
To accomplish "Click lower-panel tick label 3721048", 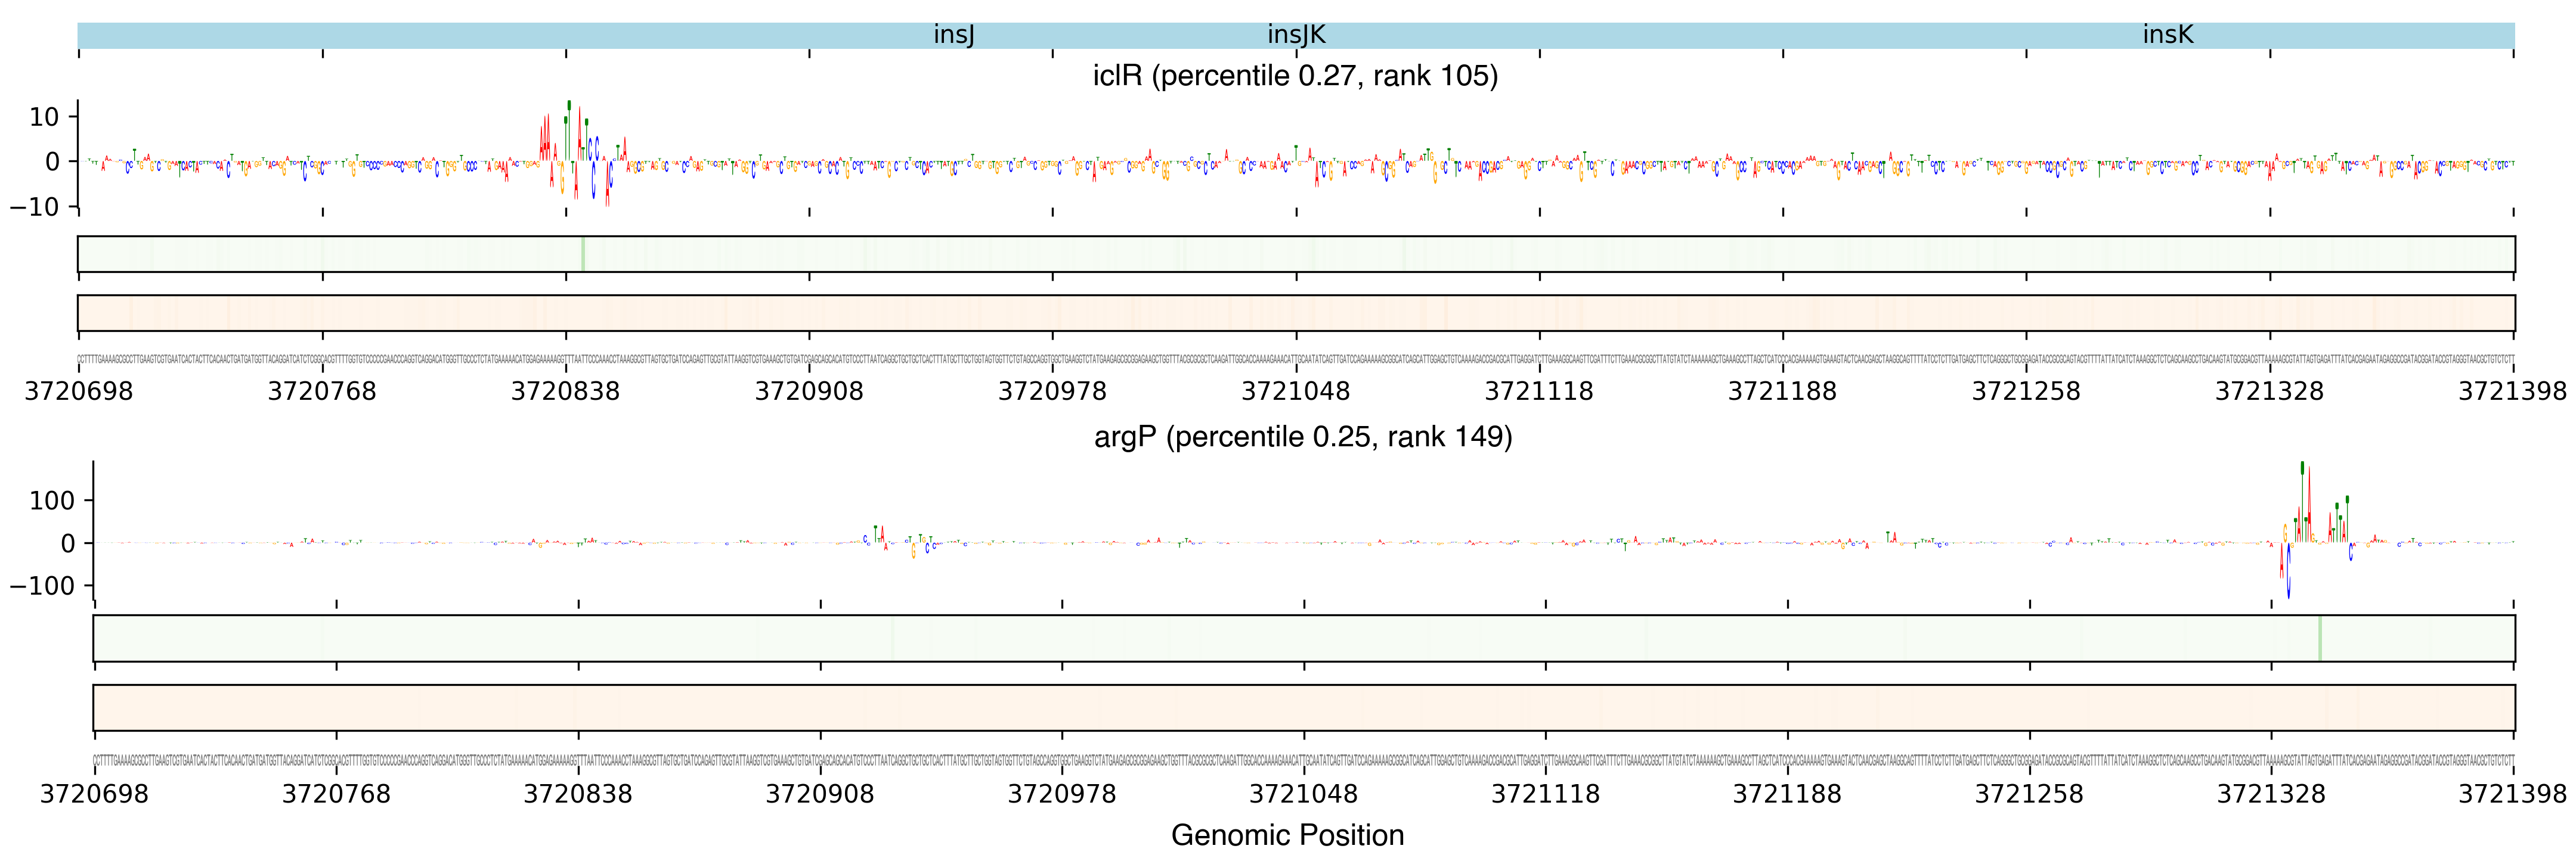I will tap(1303, 794).
